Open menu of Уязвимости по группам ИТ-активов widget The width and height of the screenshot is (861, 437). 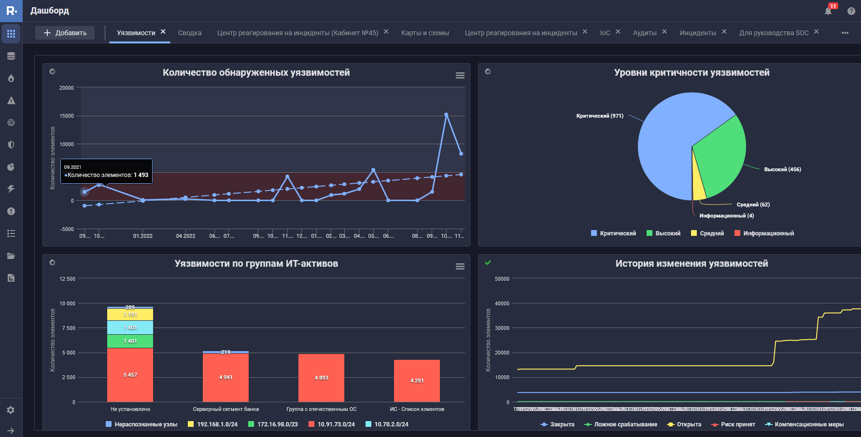point(460,266)
